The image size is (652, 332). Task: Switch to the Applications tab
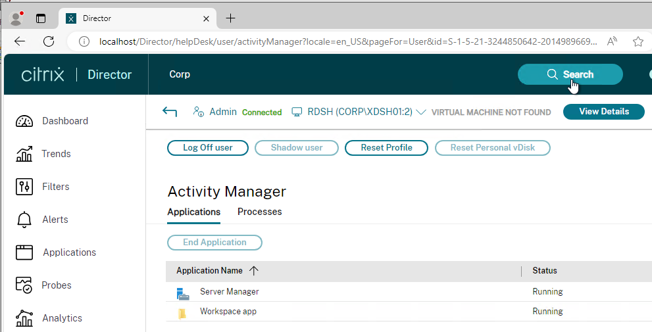[x=194, y=212]
